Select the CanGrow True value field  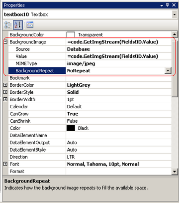119,114
